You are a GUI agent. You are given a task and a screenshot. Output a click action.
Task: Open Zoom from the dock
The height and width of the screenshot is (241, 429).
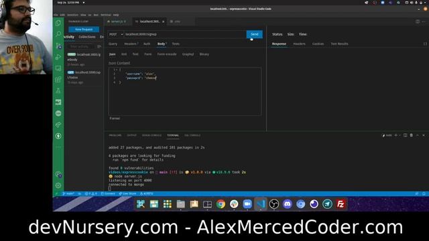point(247,204)
